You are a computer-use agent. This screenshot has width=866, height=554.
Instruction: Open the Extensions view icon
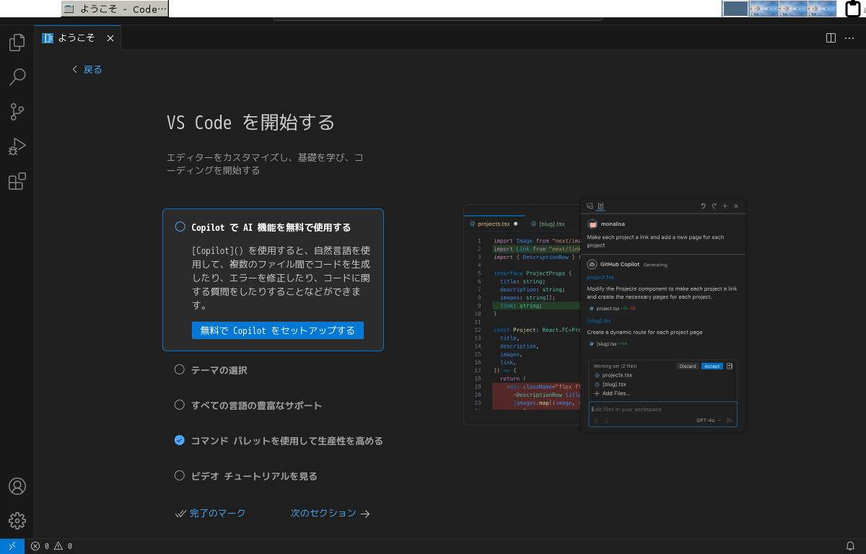point(17,181)
